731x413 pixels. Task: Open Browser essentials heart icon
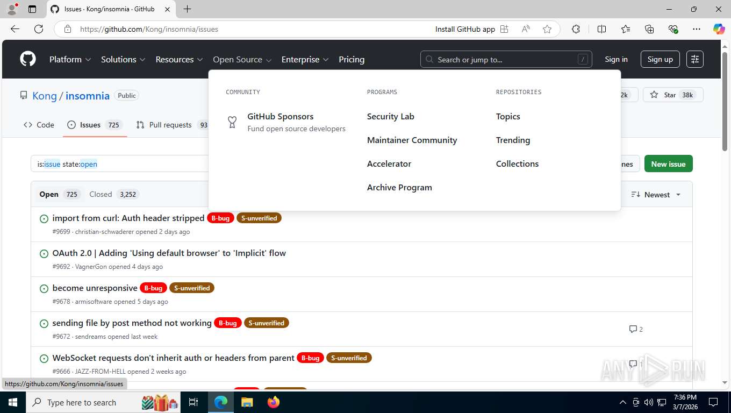673,29
